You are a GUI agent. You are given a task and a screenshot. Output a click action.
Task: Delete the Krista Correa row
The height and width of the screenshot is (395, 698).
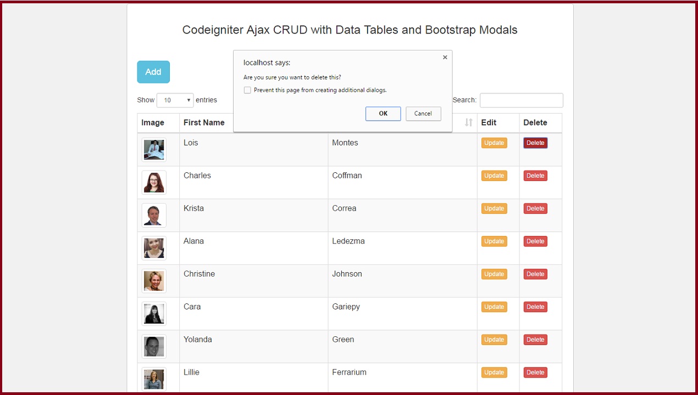535,208
